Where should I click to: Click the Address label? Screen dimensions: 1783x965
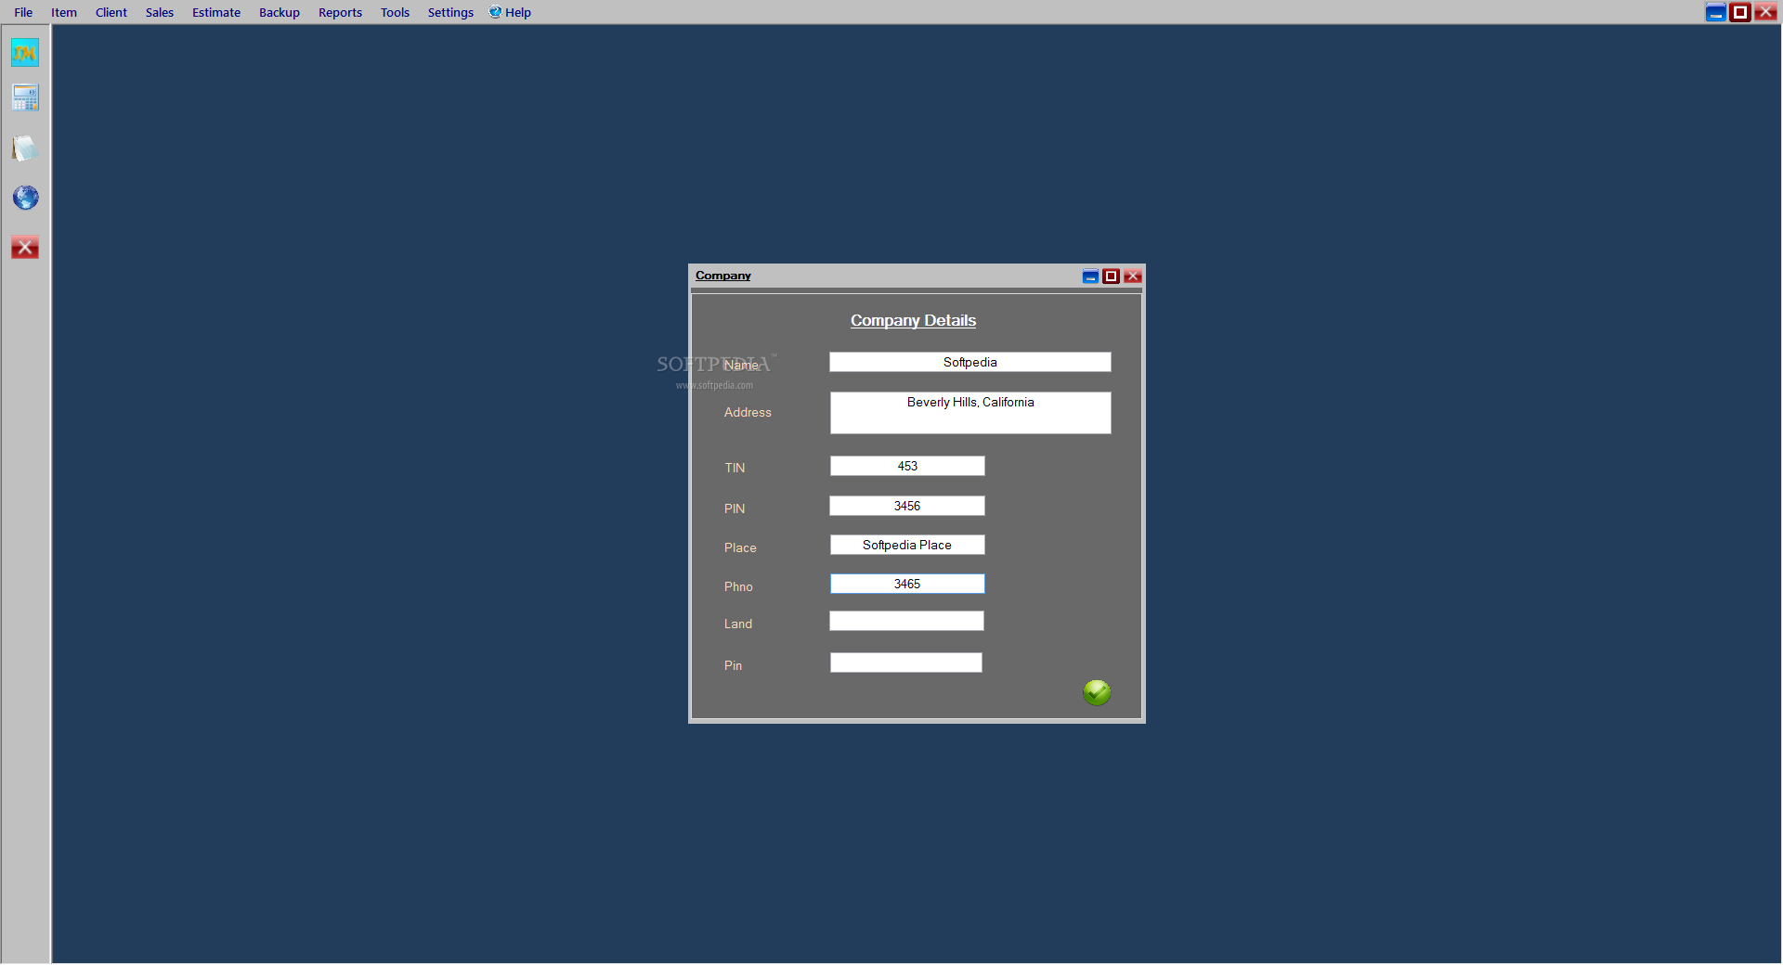coord(748,412)
